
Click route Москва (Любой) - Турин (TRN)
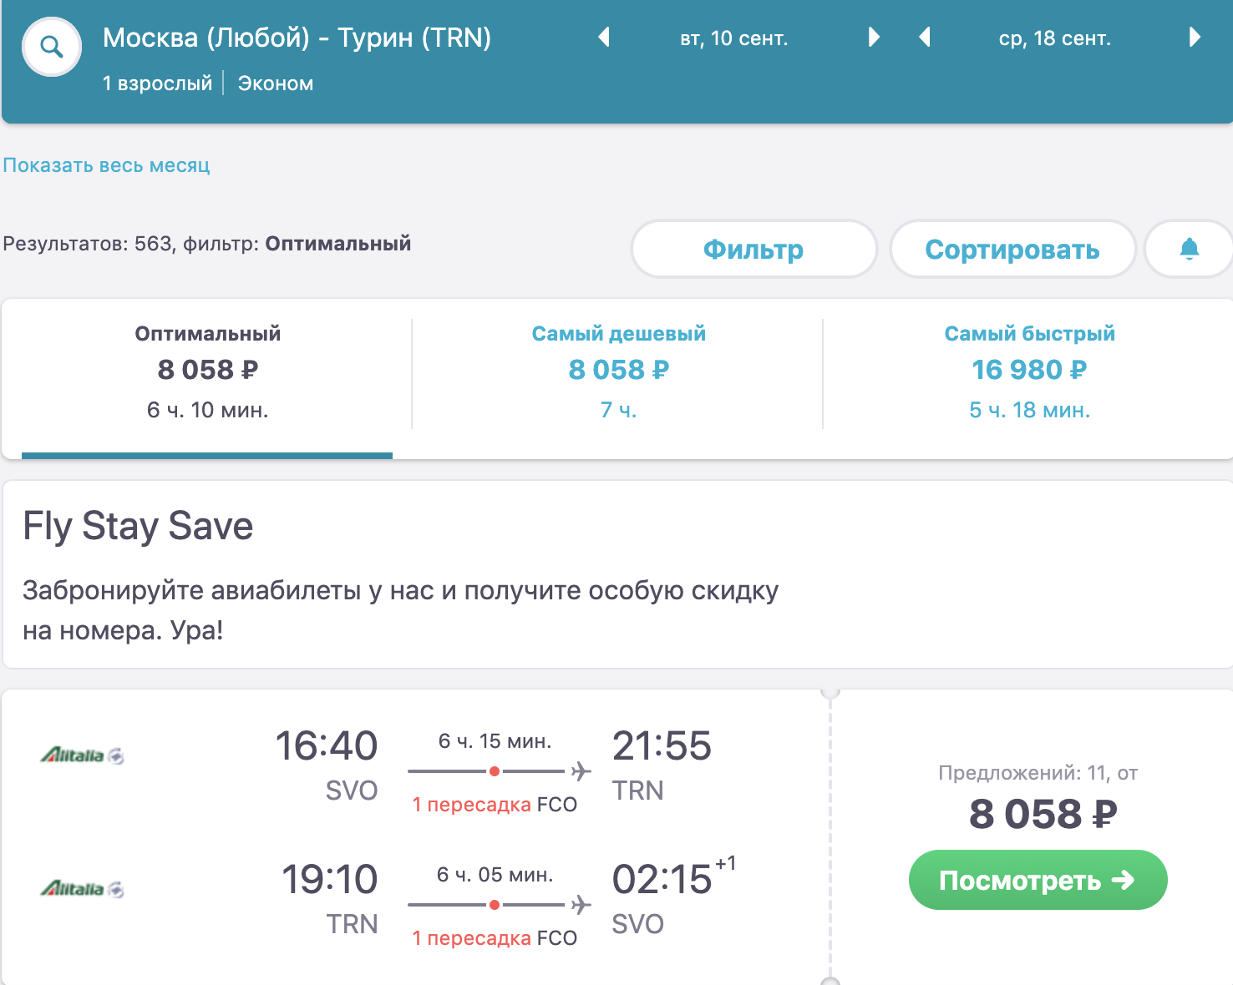(297, 38)
